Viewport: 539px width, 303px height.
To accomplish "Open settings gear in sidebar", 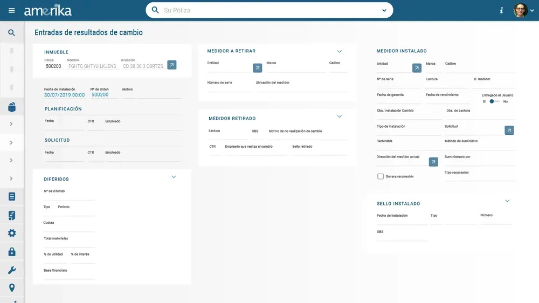I will click(12, 233).
